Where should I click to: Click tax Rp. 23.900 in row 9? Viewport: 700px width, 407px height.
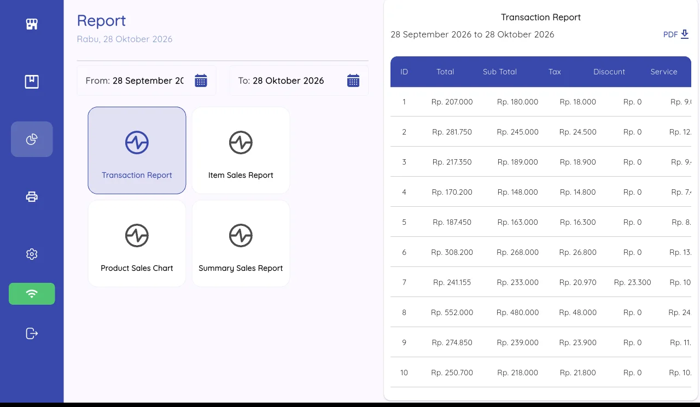(578, 342)
